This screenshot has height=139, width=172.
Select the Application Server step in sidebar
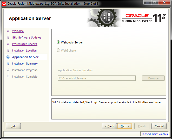[25, 57]
